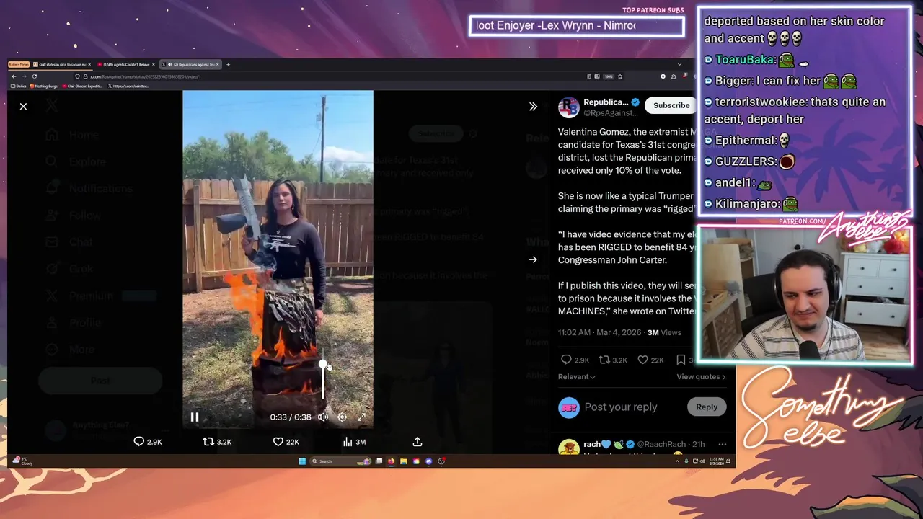Open rach's profile avatar in replies
923x519 pixels.
[x=568, y=448]
